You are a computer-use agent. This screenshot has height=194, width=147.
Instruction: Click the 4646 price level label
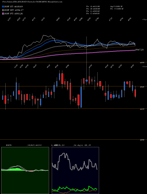click(x=142, y=87)
